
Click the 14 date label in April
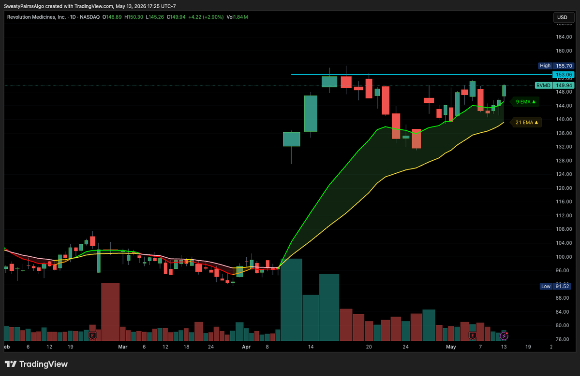pos(311,347)
